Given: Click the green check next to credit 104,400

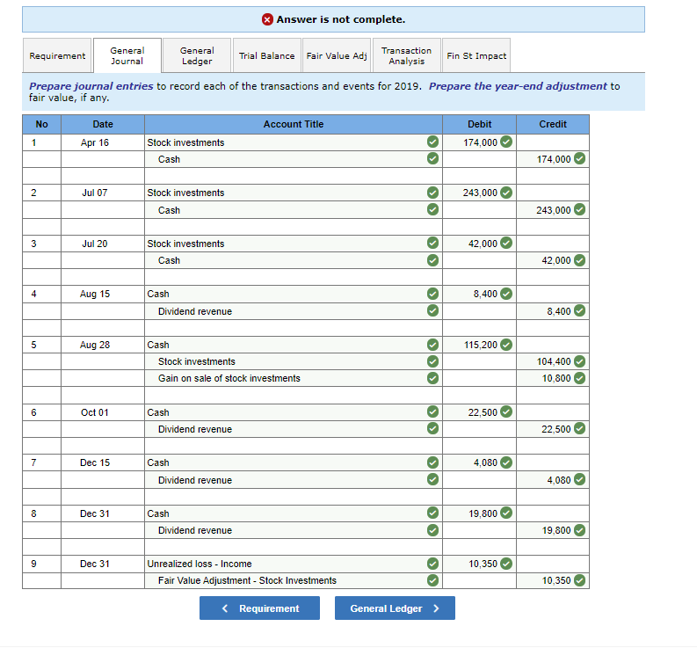Looking at the screenshot, I should pos(579,361).
